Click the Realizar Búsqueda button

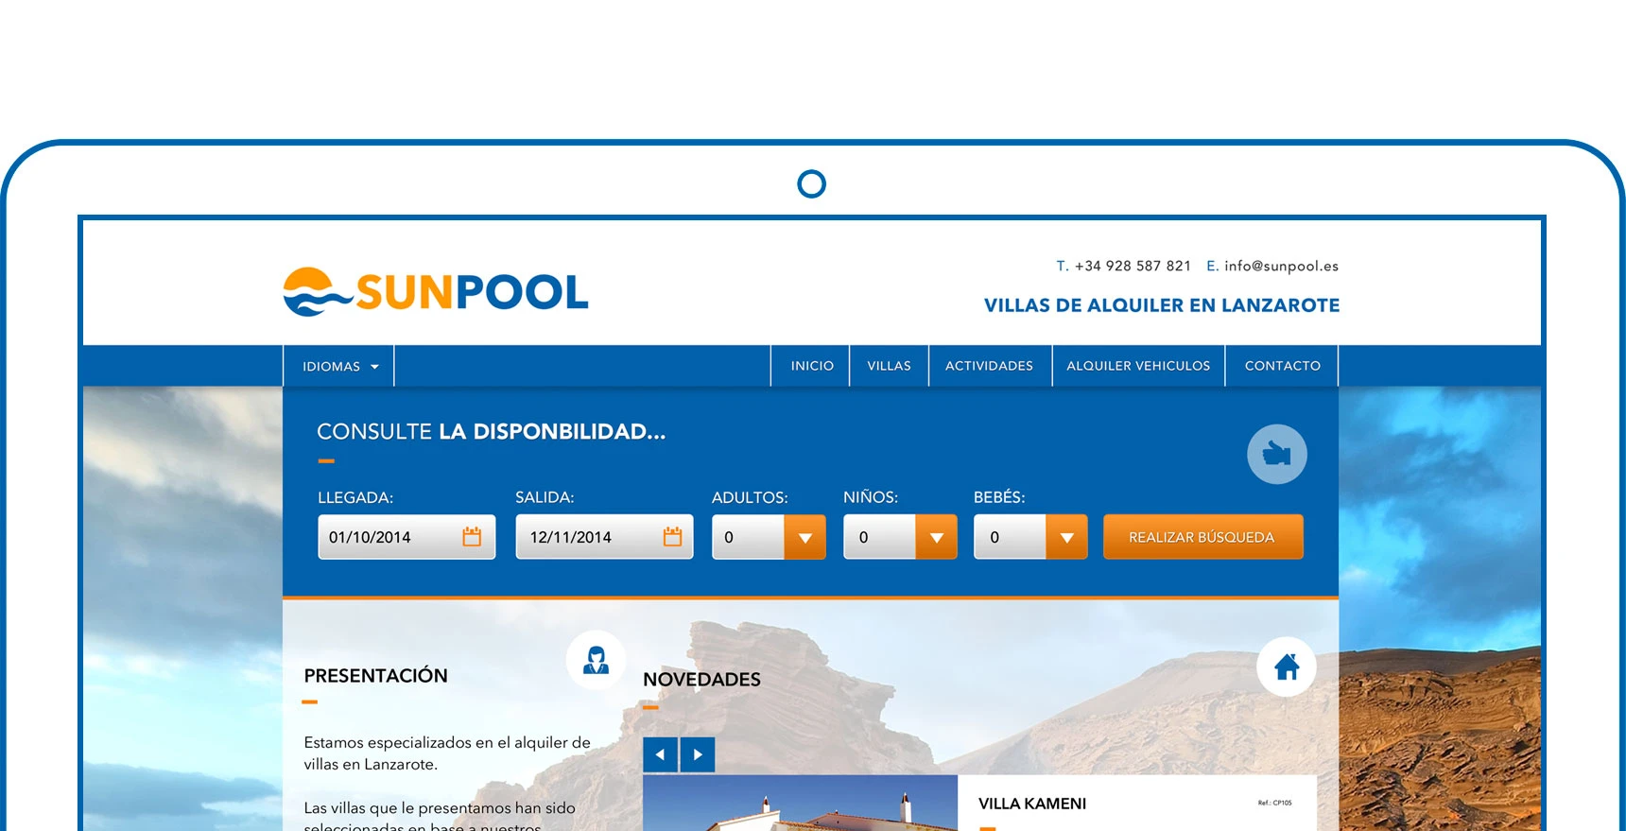coord(1202,537)
